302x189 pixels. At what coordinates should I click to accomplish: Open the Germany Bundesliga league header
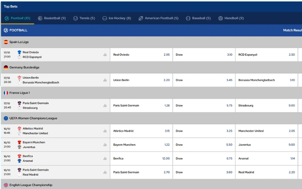(151, 67)
